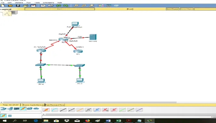
Task: Select the PC-A computer
Action: click(41, 81)
